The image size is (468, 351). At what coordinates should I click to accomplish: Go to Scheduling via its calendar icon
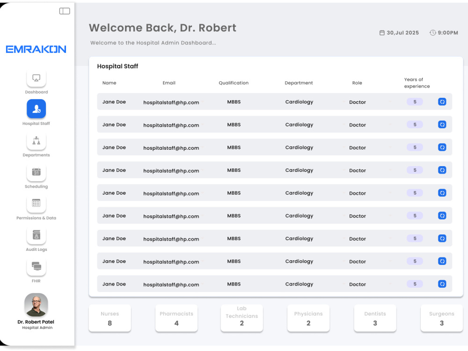pyautogui.click(x=36, y=172)
